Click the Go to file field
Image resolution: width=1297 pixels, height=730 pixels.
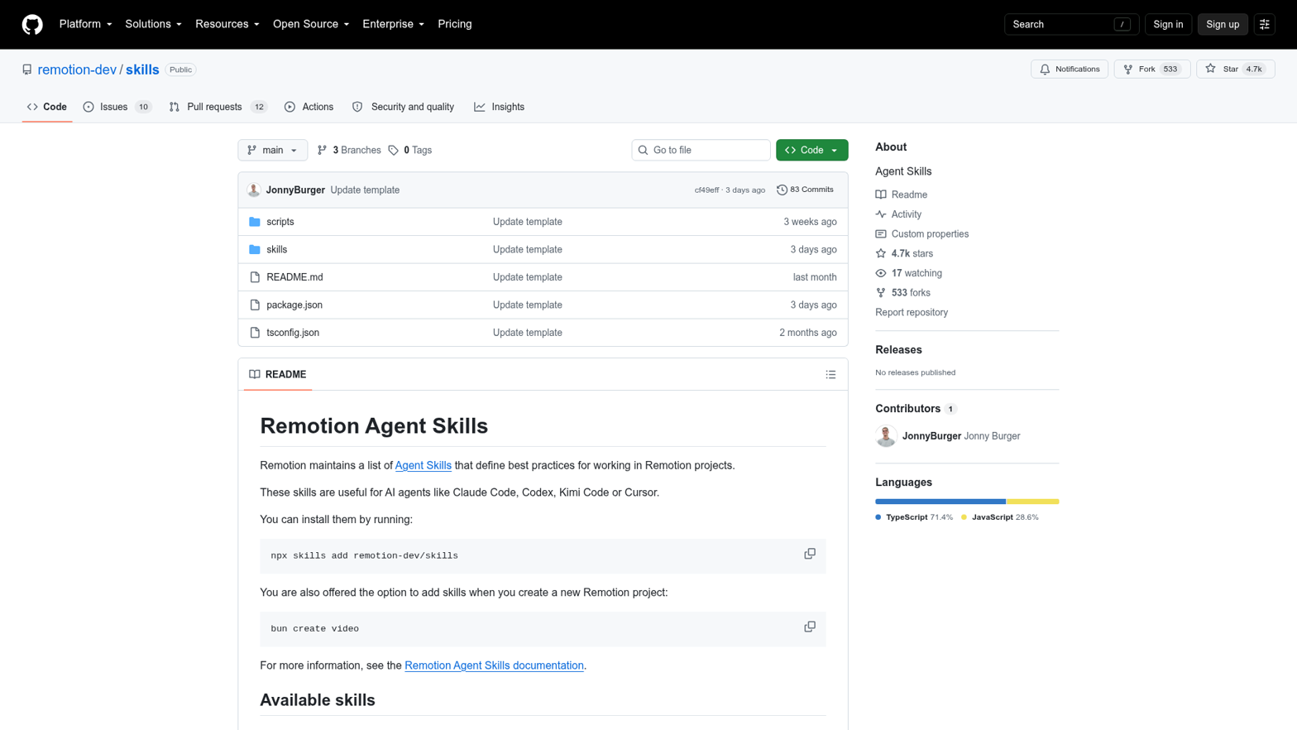701,150
